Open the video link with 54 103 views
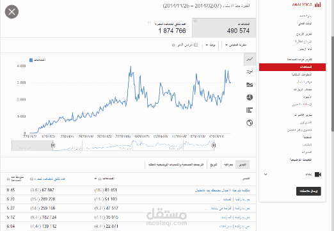This screenshot has height=231, width=334. pos(236,199)
